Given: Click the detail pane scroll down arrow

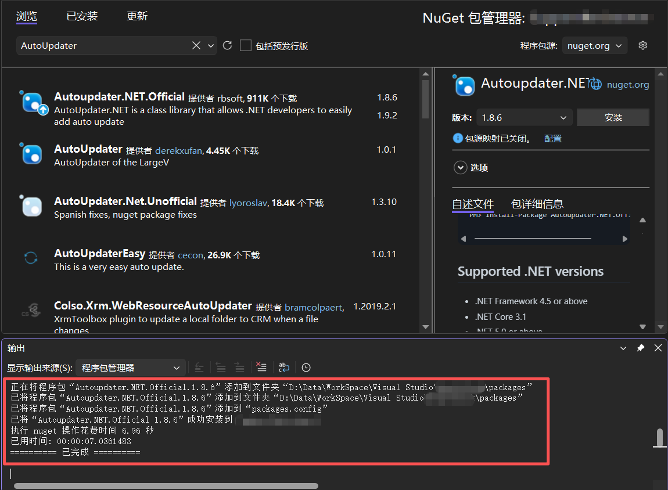Looking at the screenshot, I should pyautogui.click(x=660, y=327).
